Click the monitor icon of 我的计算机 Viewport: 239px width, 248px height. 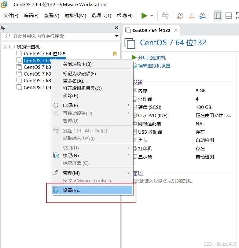point(12,47)
